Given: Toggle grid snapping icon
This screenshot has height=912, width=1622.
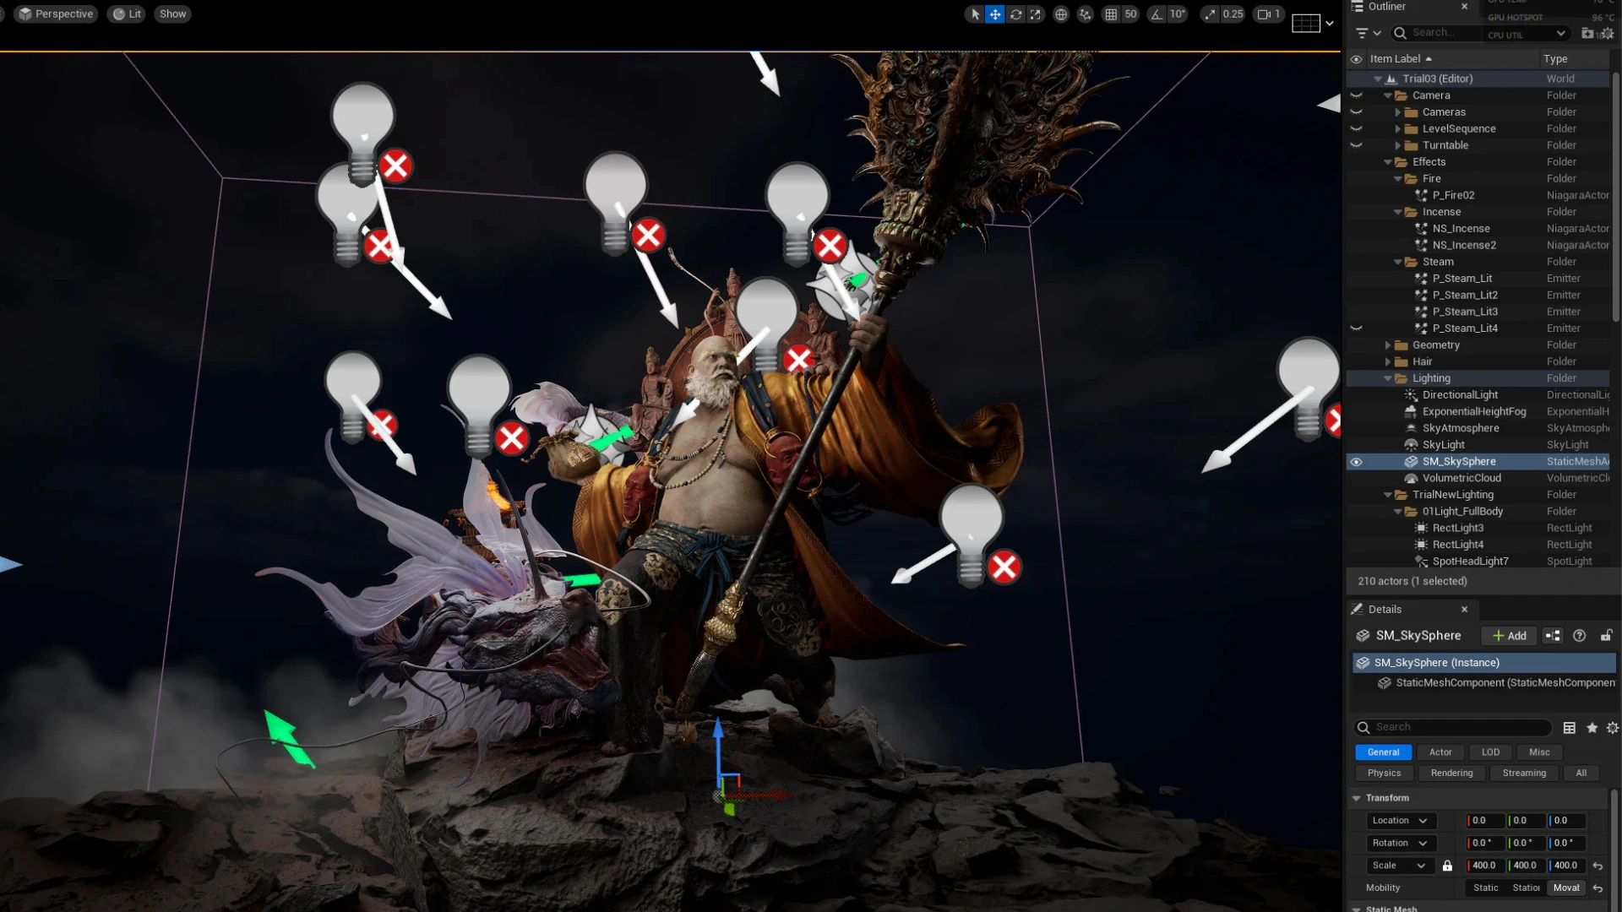Looking at the screenshot, I should [x=1111, y=14].
